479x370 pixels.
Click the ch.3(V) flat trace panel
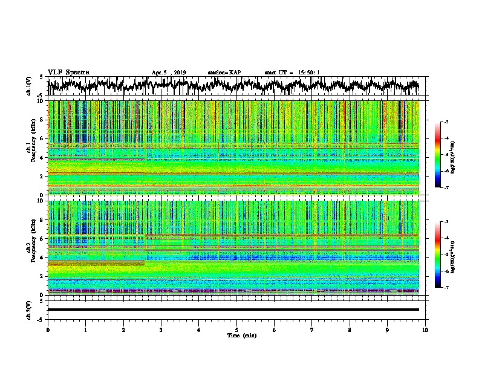point(236,310)
